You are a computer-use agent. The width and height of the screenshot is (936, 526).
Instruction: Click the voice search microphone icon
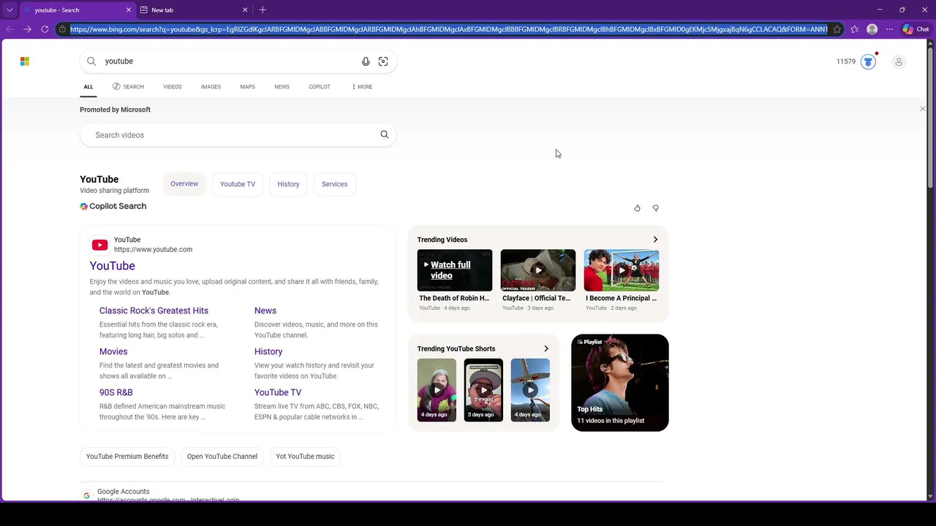366,61
